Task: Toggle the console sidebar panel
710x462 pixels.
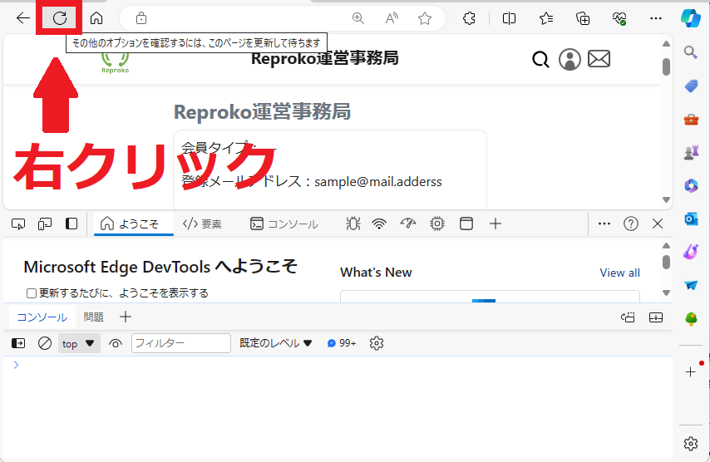Action: tap(18, 343)
